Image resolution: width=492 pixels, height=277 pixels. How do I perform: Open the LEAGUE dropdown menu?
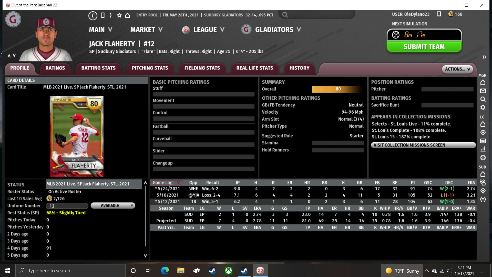[203, 30]
